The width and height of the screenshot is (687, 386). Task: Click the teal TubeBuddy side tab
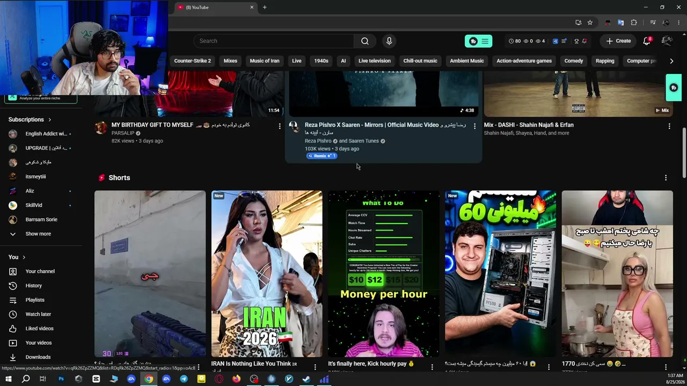[x=674, y=87]
